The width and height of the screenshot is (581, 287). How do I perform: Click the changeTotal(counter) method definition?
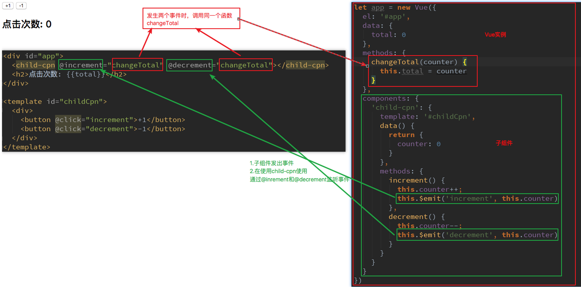click(x=414, y=62)
